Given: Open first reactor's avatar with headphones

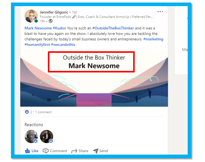Looking at the screenshot, I should [31, 136].
